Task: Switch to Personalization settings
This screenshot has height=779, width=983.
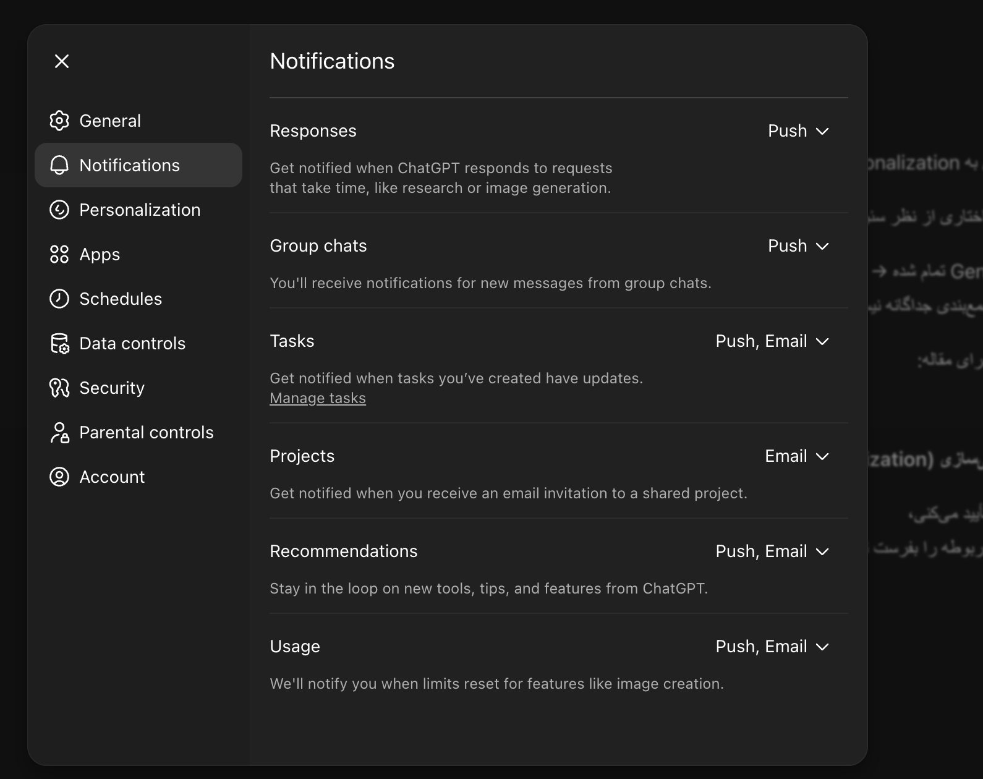Action: click(138, 210)
